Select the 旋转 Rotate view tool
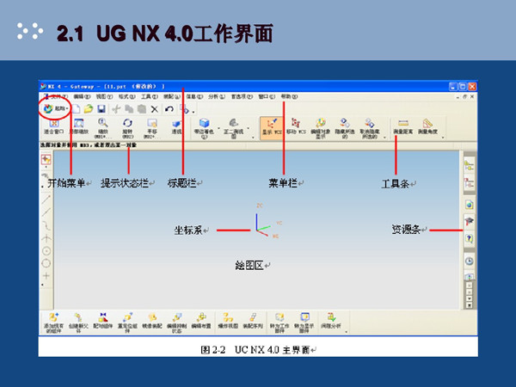This screenshot has width=516, height=387. coord(127,128)
